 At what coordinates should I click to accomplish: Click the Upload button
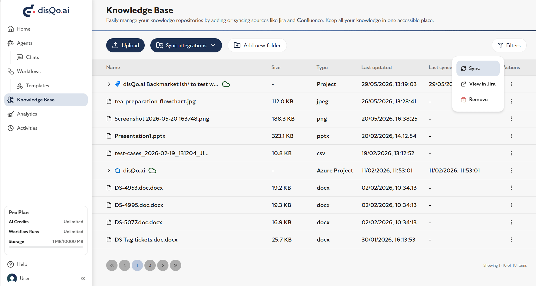[x=125, y=45]
